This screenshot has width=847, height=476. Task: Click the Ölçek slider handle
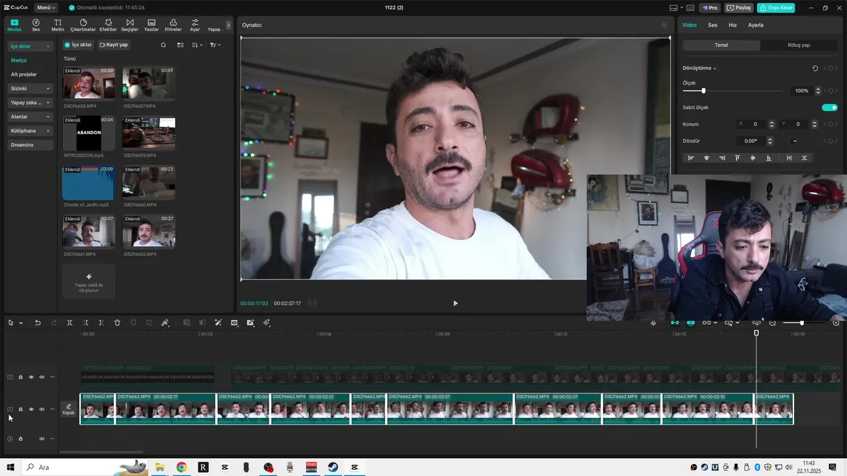703,91
